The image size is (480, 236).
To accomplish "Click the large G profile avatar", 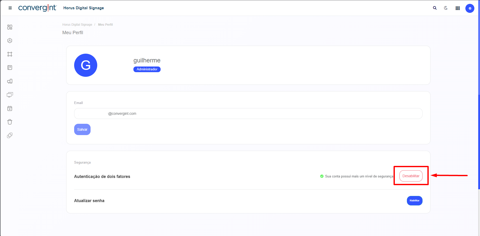I will [86, 65].
